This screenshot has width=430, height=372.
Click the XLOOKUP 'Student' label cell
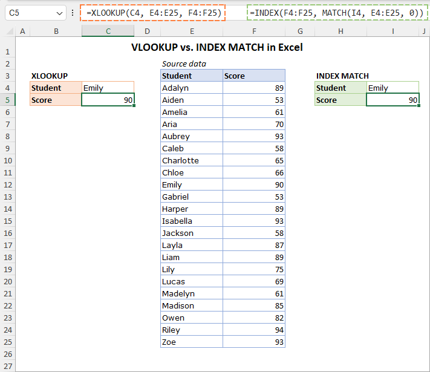[x=56, y=88]
